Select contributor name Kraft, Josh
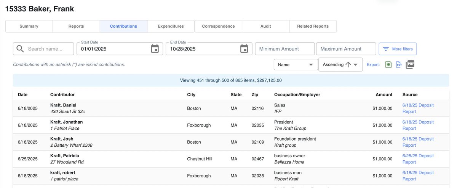Viewport: 457px width, 188px height. [62, 139]
